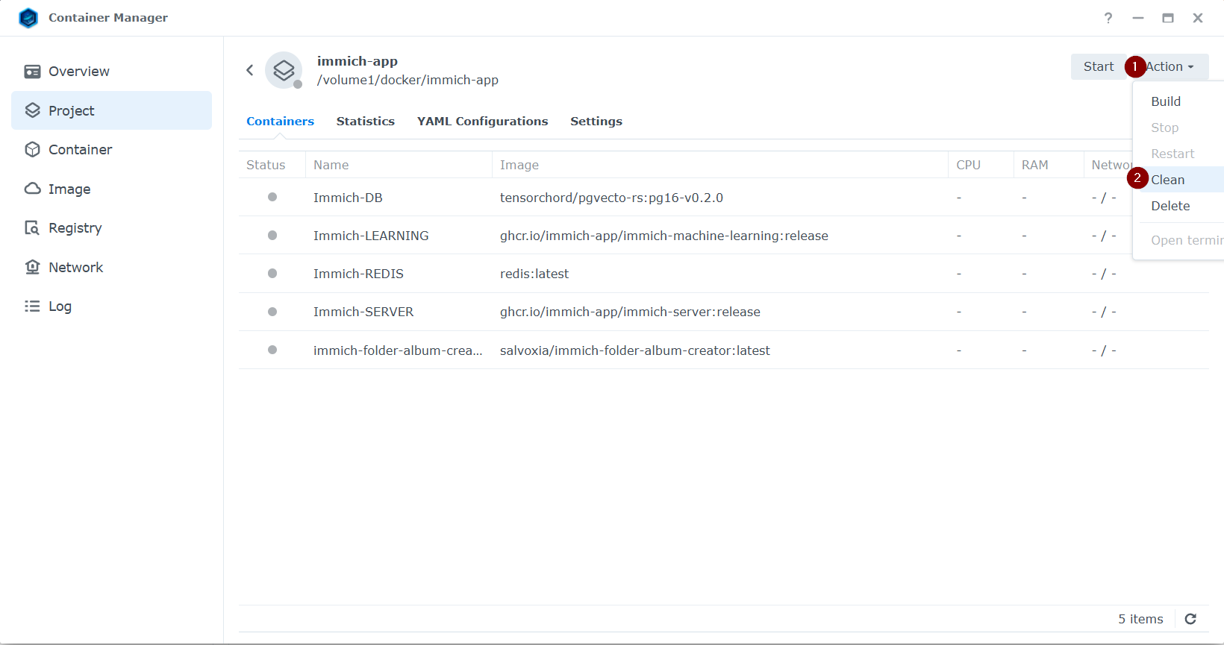Click the 5 items count label
Screen dimensions: 1224x645
pos(1140,619)
